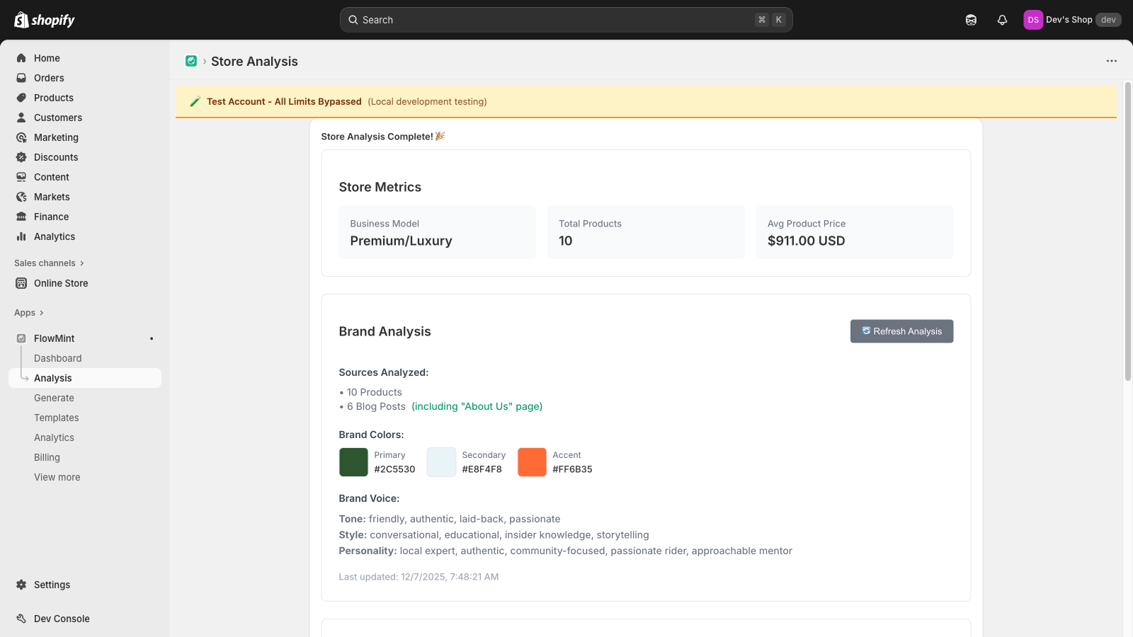Click the FlowMint app icon in breadcrumb

[x=191, y=62]
